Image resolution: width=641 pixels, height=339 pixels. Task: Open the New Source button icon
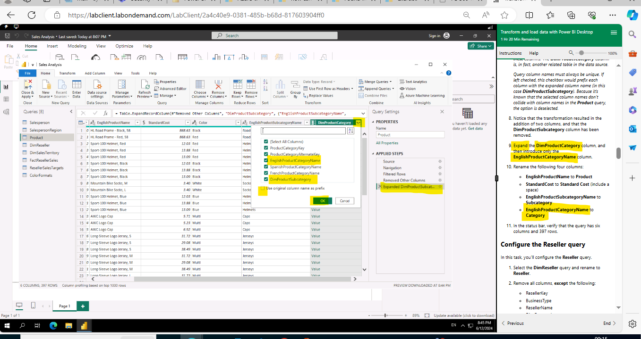point(46,84)
